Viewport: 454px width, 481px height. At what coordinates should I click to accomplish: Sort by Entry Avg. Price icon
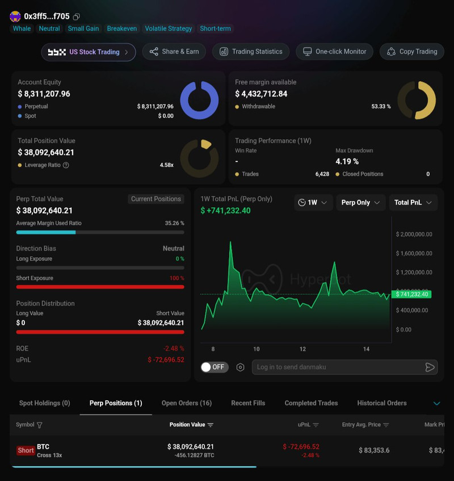386,425
